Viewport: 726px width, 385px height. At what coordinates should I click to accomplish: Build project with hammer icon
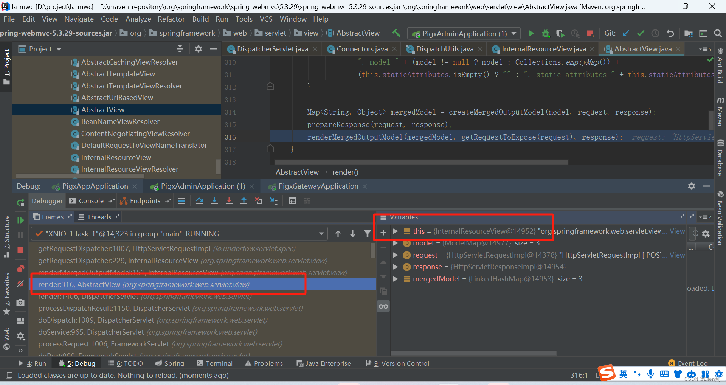click(396, 33)
